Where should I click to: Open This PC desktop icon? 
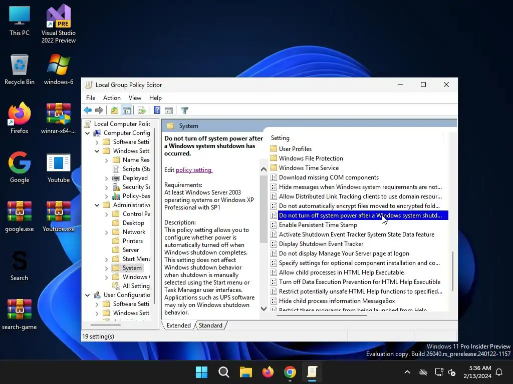(x=20, y=20)
